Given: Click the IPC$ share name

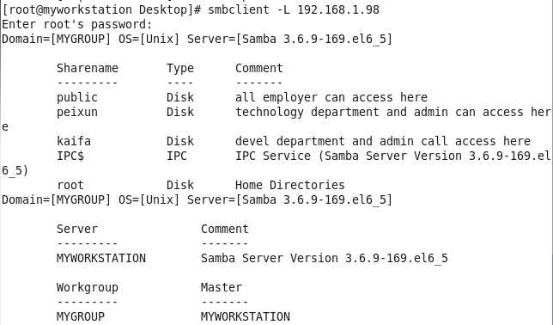Looking at the screenshot, I should pos(70,156).
